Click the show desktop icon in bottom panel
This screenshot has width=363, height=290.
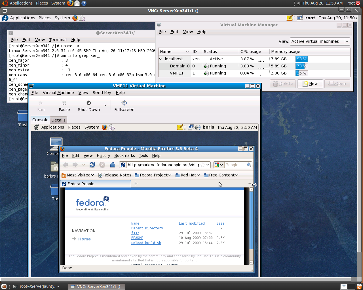tap(4, 286)
